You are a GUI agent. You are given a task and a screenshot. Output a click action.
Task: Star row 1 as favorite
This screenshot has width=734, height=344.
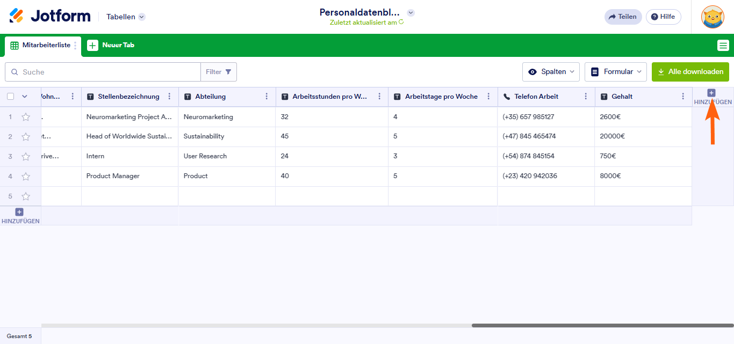[26, 117]
